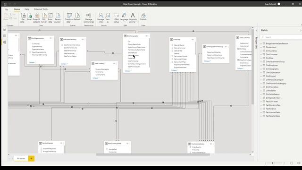Select the All tables layout tab
Screen dimensions: 302x170
[21, 159]
